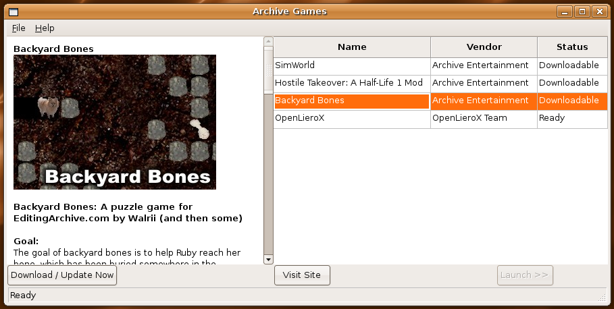The height and width of the screenshot is (309, 614).
Task: Select the SimWorld row
Action: click(440, 65)
